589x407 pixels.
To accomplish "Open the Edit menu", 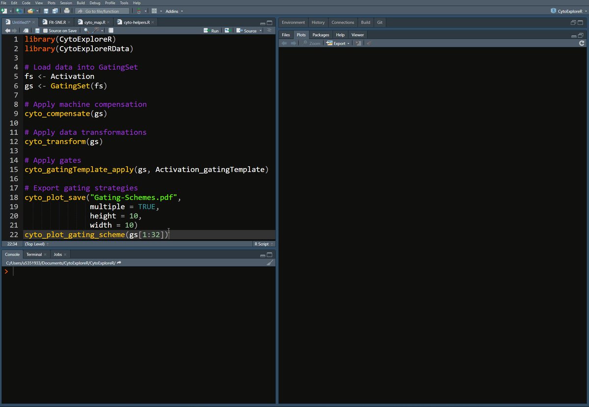I will (14, 3).
